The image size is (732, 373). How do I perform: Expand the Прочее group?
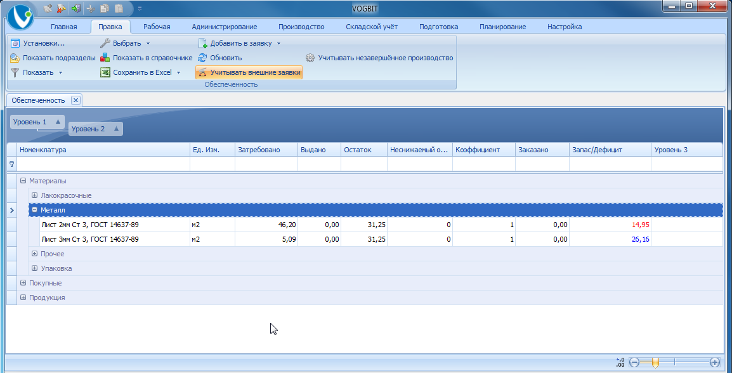34,254
